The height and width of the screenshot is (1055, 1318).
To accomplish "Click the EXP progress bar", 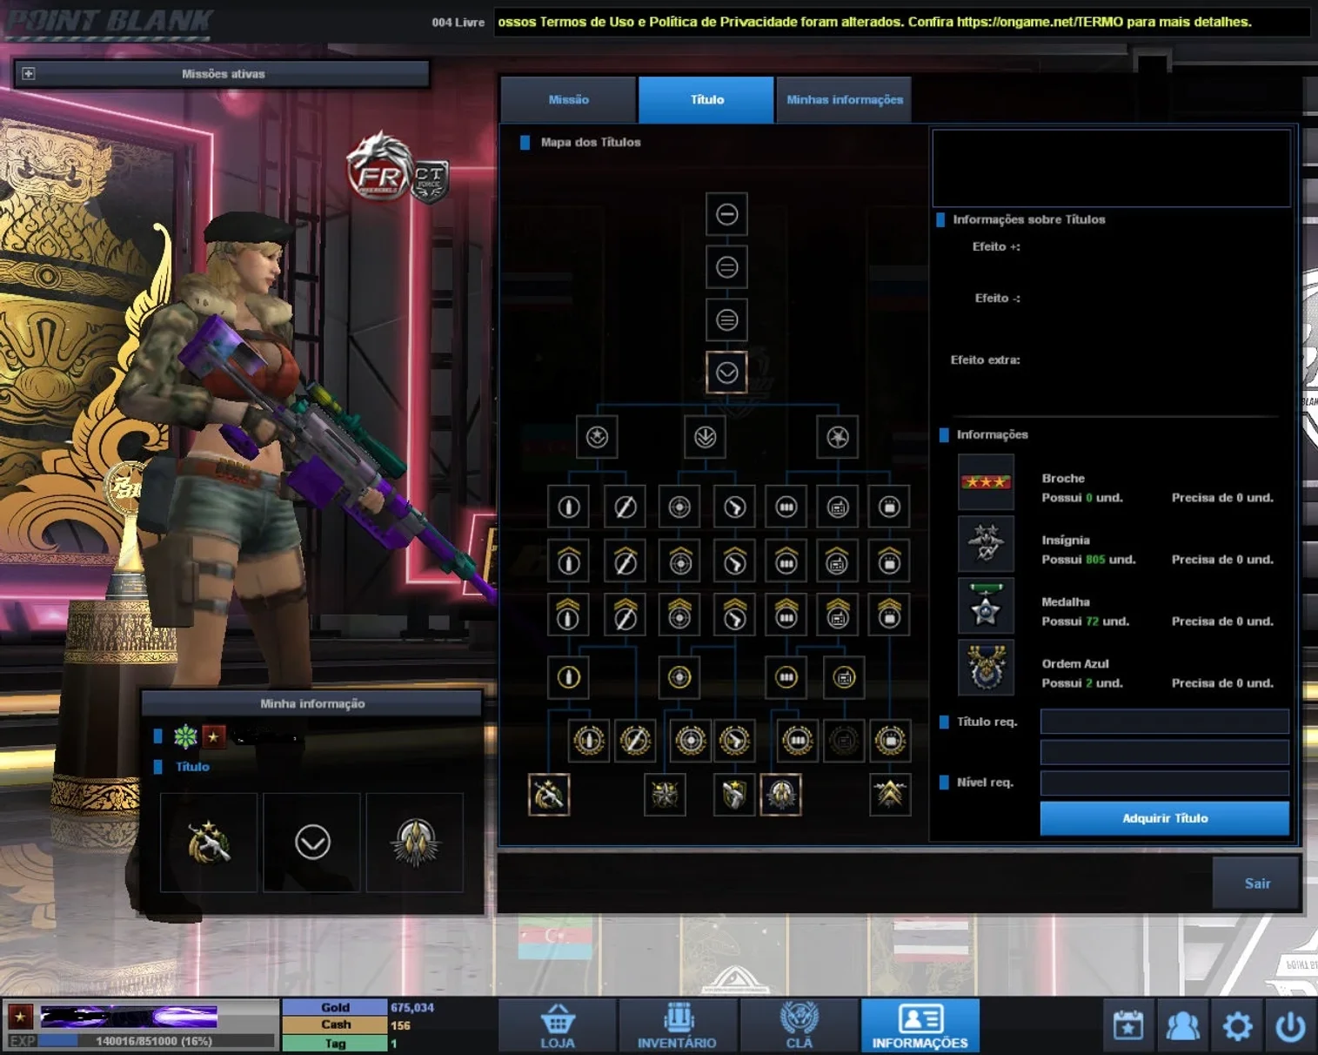I will pos(155,1041).
